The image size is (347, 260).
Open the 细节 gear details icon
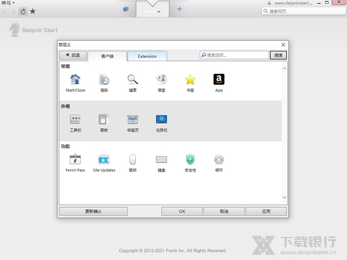click(x=219, y=160)
